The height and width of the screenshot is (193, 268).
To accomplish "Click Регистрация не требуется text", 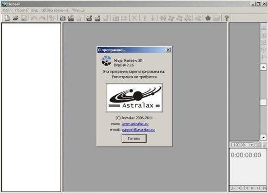I will coord(134,77).
